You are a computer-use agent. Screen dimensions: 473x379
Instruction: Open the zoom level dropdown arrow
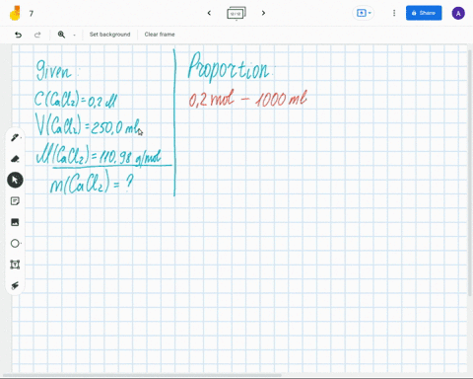(74, 35)
